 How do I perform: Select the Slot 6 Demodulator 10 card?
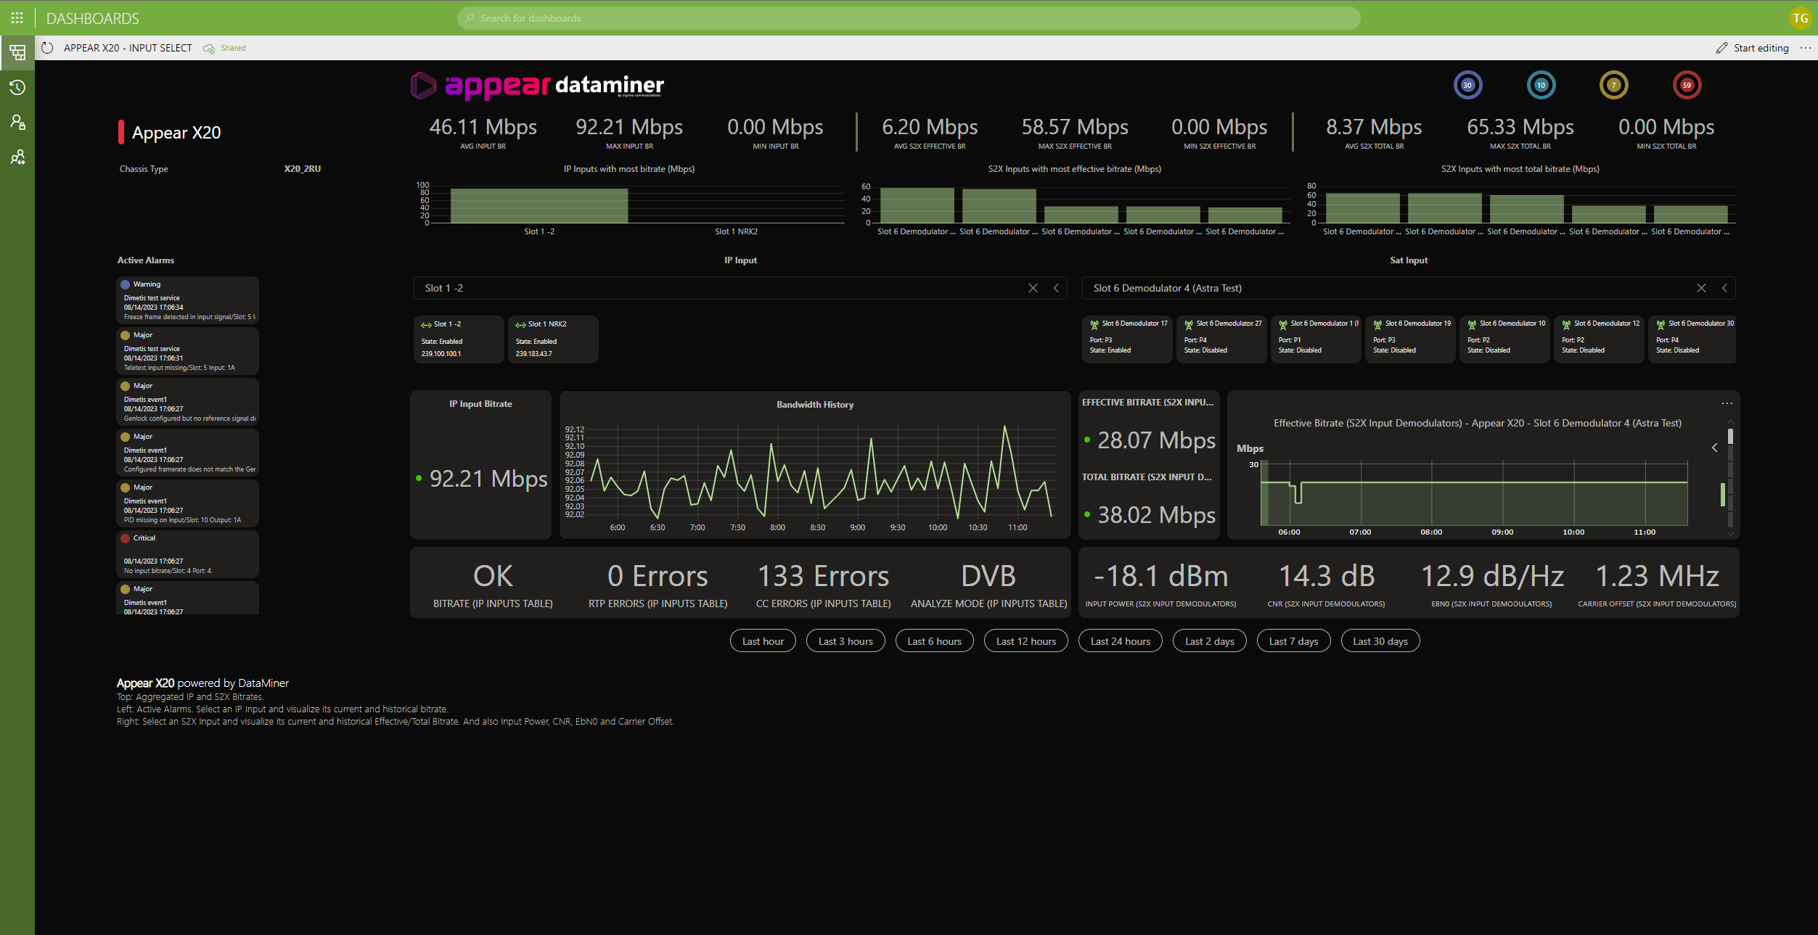pyautogui.click(x=1504, y=338)
